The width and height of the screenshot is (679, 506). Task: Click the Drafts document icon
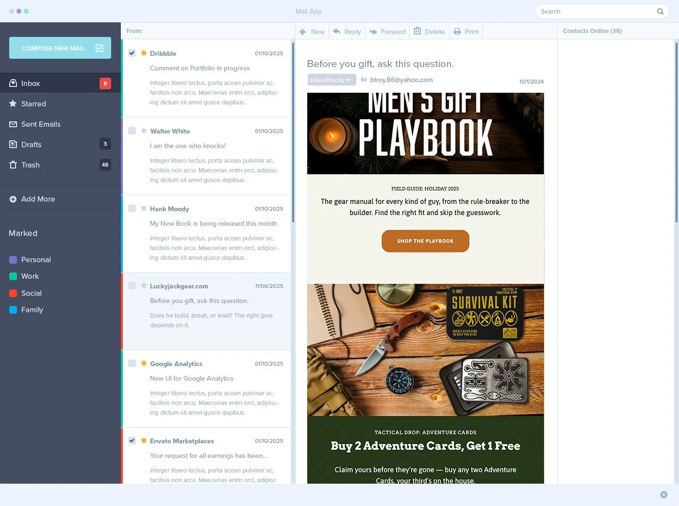(x=13, y=144)
